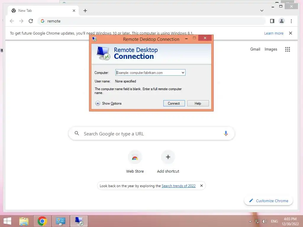Dismiss the Search trends promo
The height and width of the screenshot is (227, 303).
(x=201, y=186)
